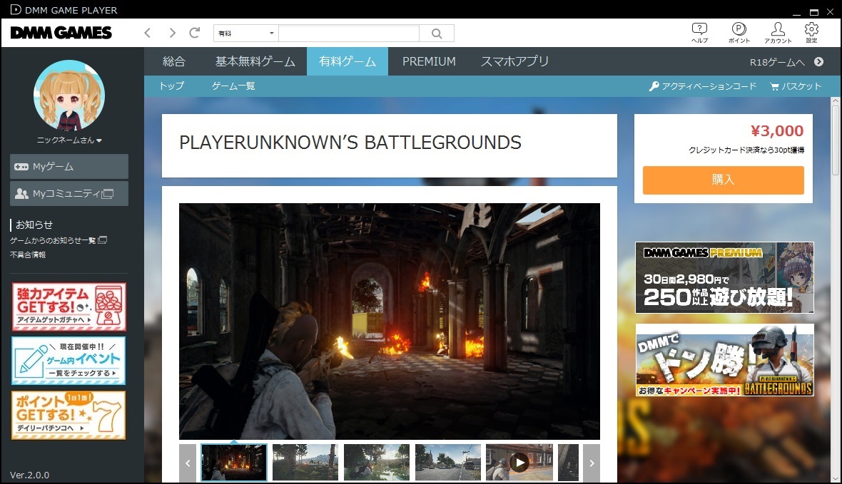Image resolution: width=842 pixels, height=484 pixels.
Task: Click the ポイントGETする! daily pachinko banner
Action: [x=69, y=415]
